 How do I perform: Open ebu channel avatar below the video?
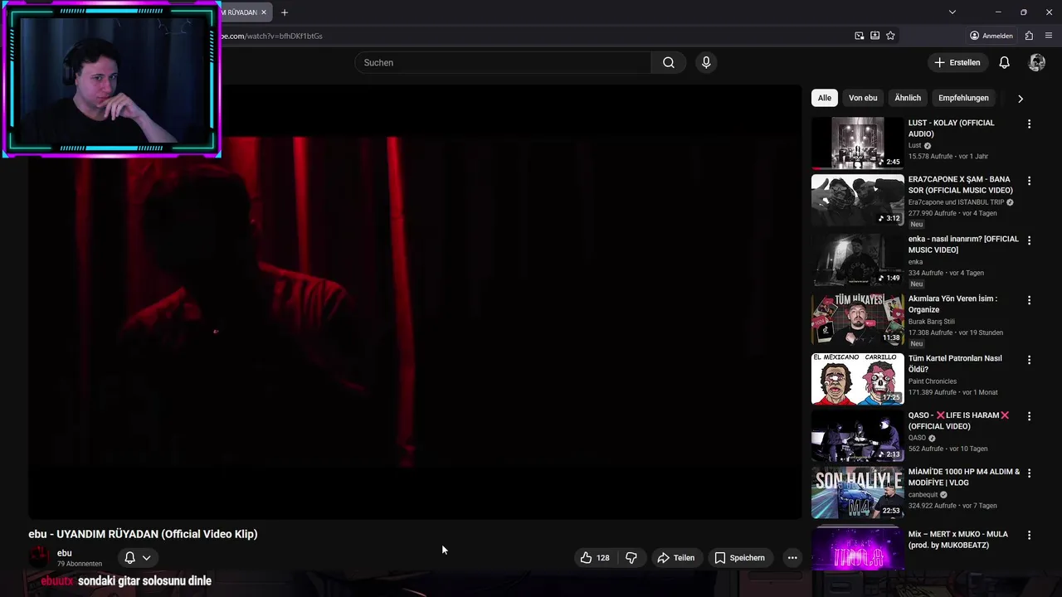[39, 558]
